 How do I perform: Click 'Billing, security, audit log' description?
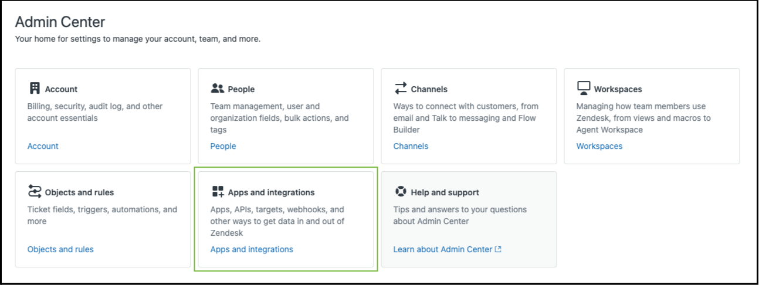click(x=95, y=112)
